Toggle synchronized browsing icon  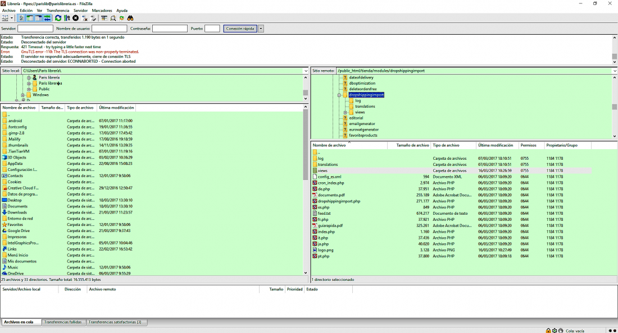tap(122, 18)
